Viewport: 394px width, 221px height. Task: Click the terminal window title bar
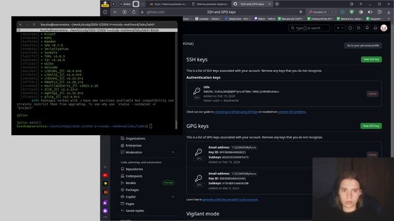[97, 25]
